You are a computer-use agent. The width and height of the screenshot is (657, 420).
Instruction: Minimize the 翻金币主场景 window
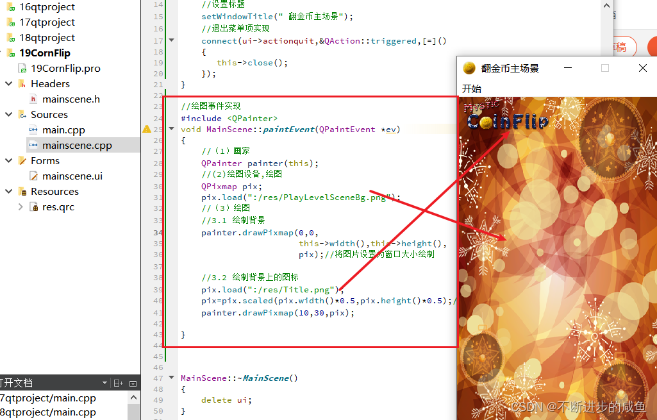(568, 68)
